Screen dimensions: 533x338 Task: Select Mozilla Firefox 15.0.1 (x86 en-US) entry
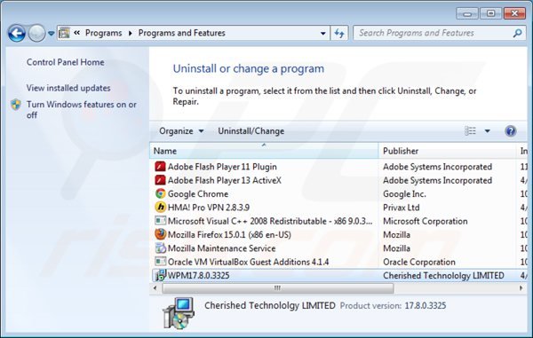tap(229, 234)
